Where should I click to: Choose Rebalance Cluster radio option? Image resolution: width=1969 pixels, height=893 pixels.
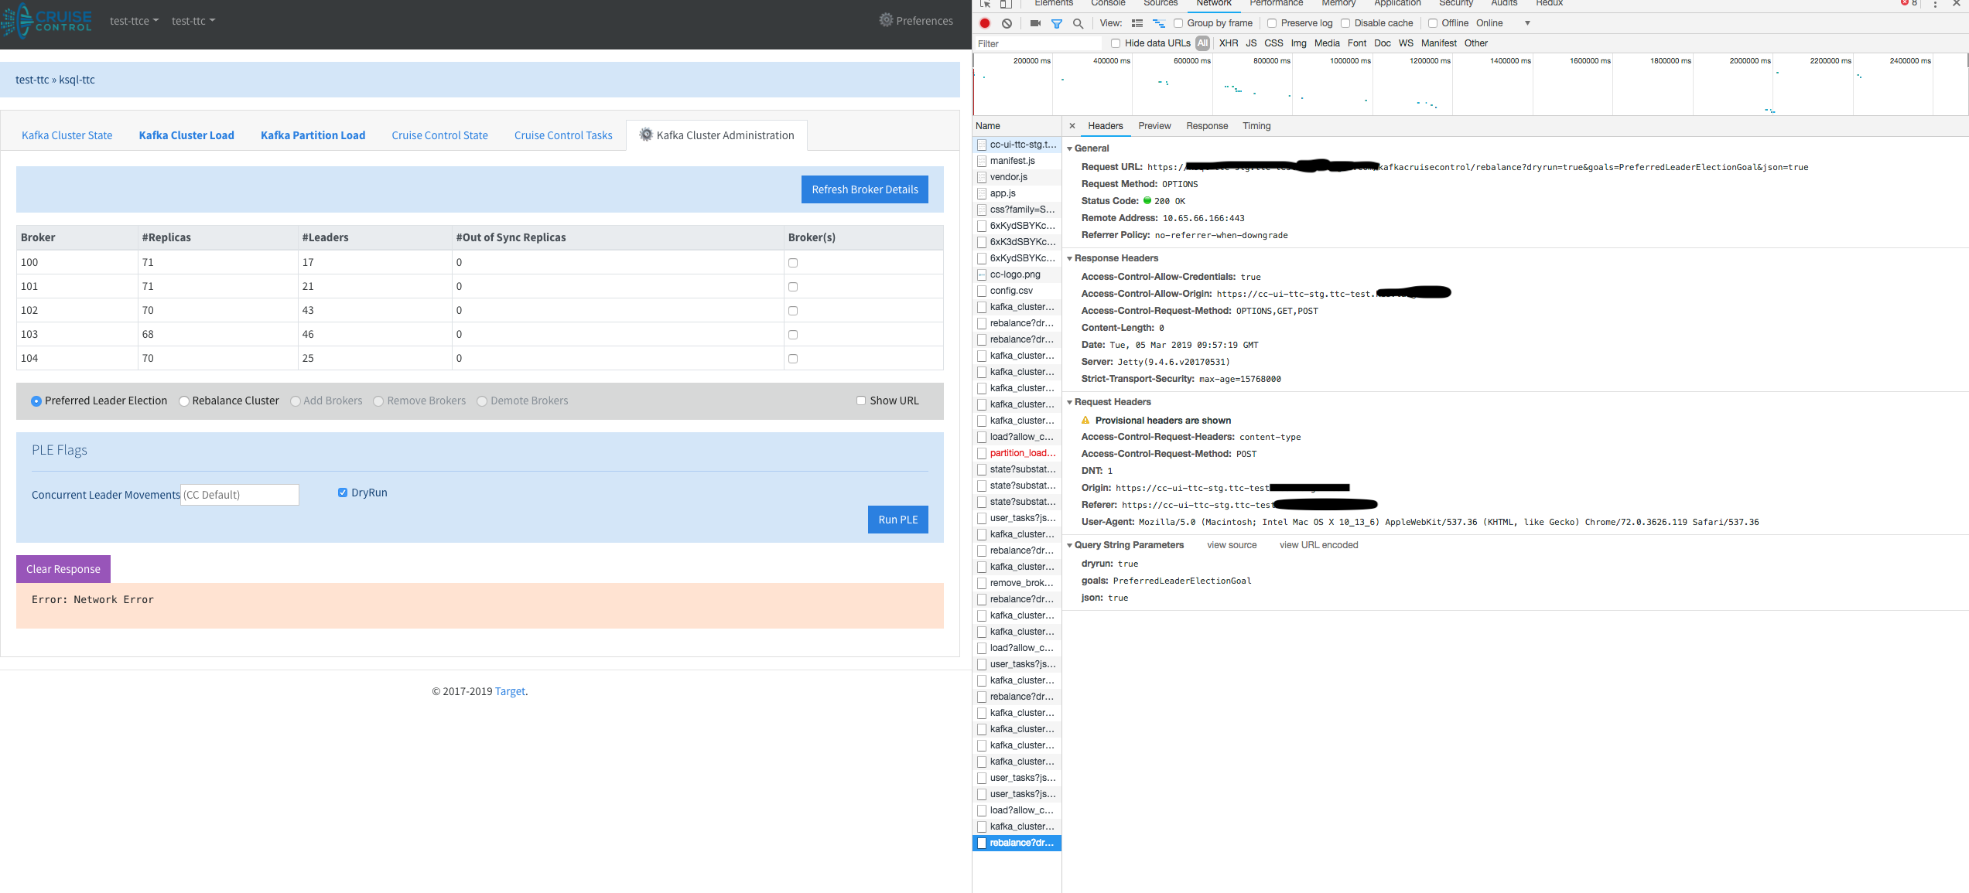[x=184, y=401]
